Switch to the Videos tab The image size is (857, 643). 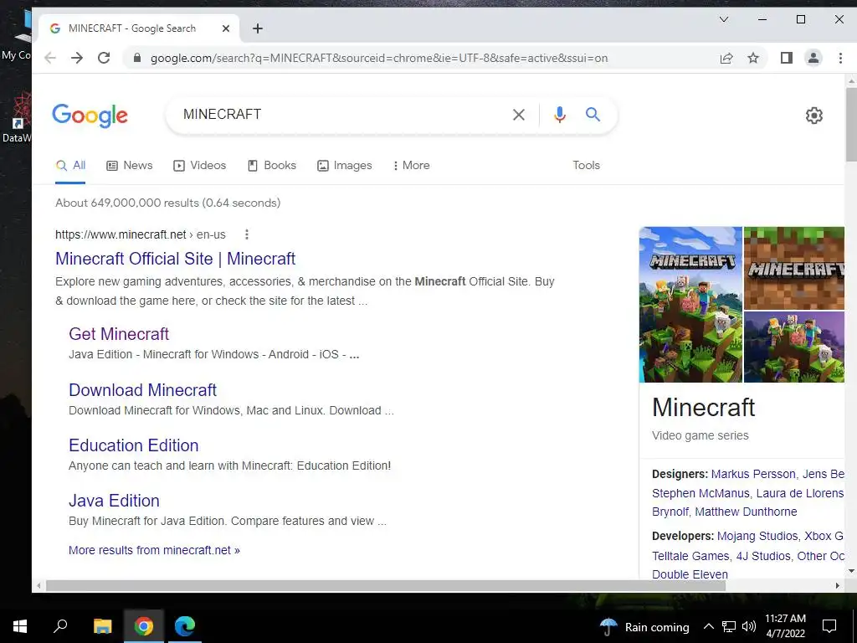tap(199, 166)
